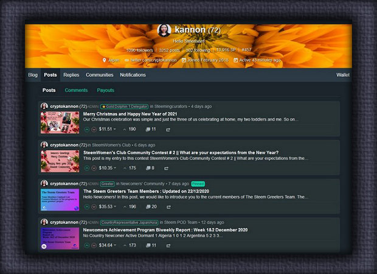Resteem the Newcomers Achievement Program post

[168, 245]
